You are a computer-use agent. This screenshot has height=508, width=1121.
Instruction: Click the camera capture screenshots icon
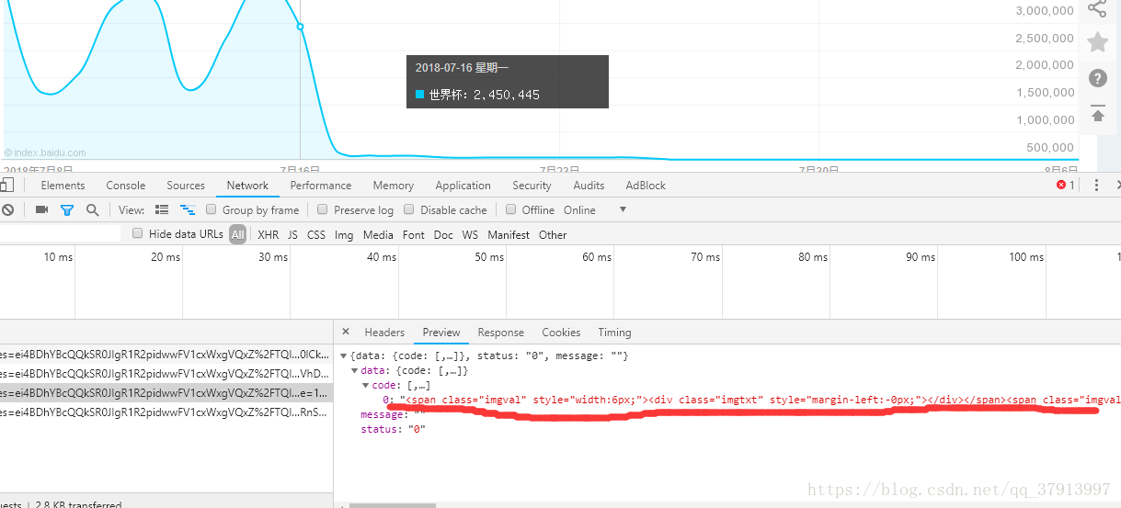[x=41, y=210]
